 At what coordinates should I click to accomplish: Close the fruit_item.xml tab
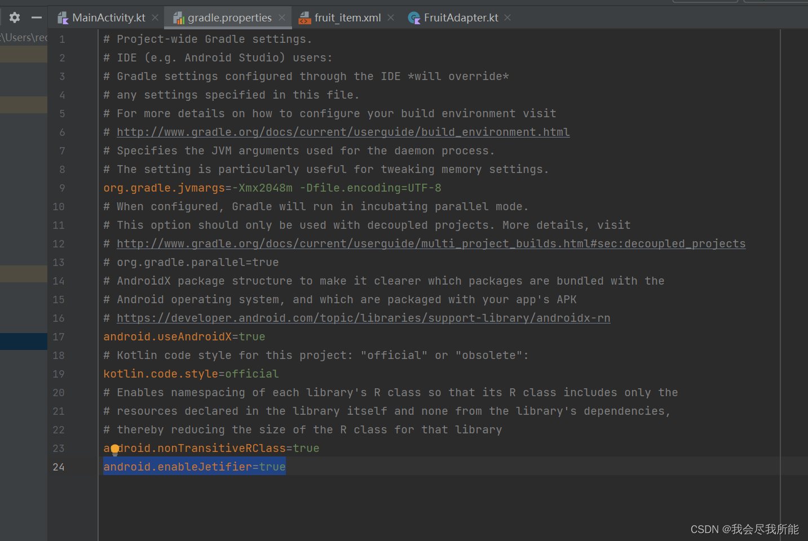point(391,17)
